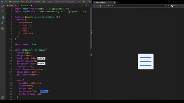Click the localhost address bar
184x103 pixels.
133,6
